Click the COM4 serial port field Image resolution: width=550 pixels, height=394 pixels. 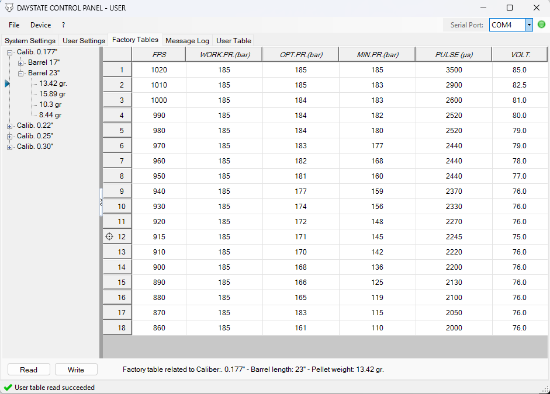click(507, 25)
